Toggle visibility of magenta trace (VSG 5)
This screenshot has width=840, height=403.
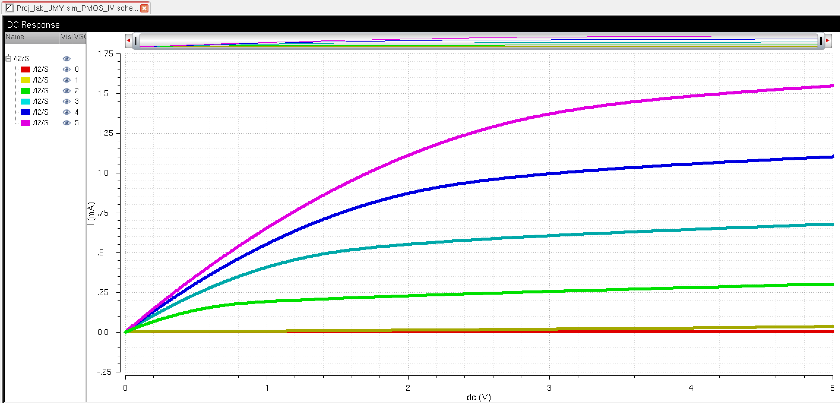[67, 123]
